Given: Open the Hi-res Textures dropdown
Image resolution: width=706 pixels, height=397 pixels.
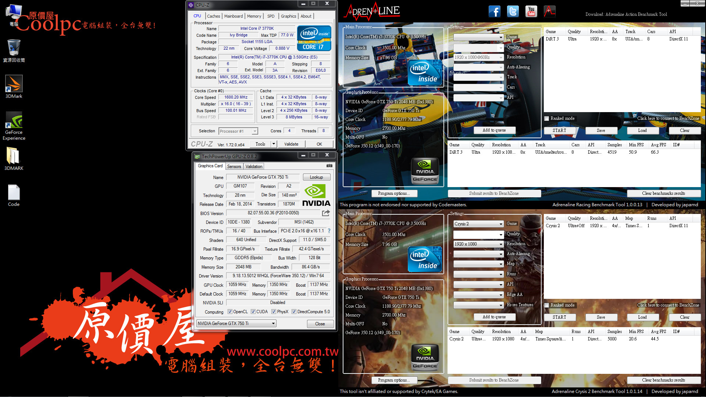Looking at the screenshot, I should [478, 305].
